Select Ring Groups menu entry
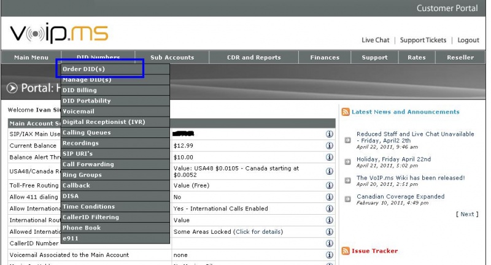Screen dimensions: 491x265 [x=115, y=175]
